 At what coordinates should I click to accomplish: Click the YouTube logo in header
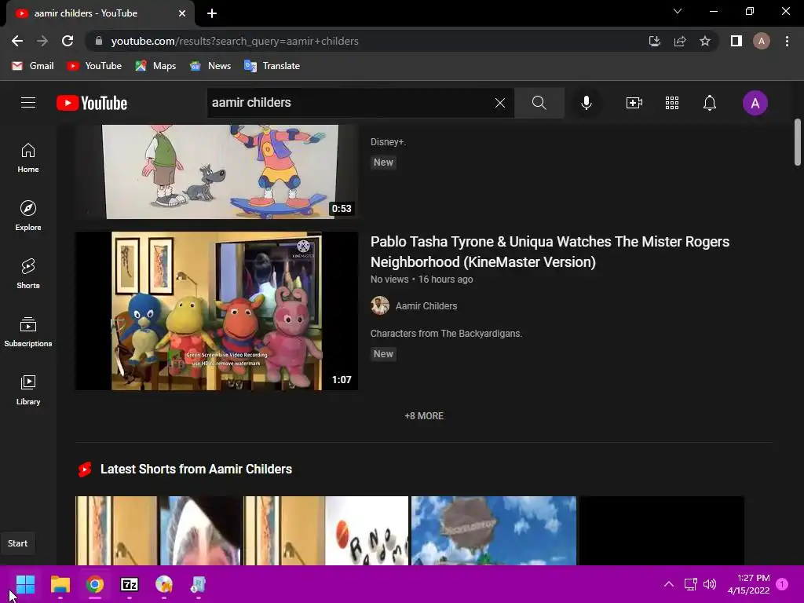[92, 103]
